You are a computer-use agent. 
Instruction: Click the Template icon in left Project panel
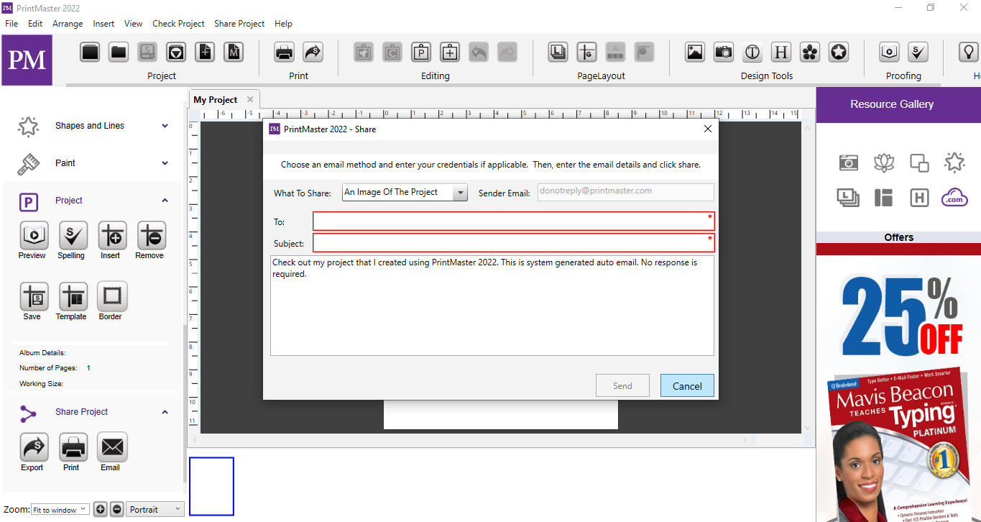pyautogui.click(x=72, y=296)
